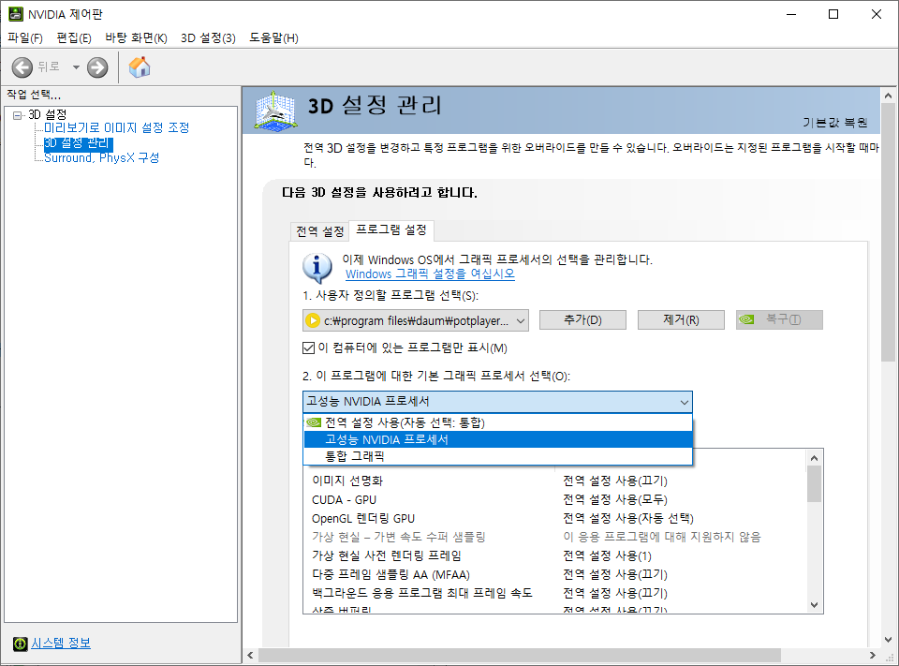Select the 프로그램 설정 tab

[x=391, y=230]
